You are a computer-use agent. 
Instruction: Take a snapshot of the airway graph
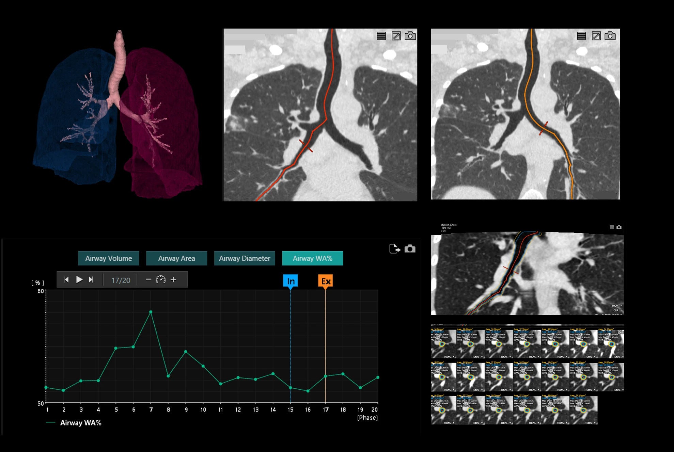tap(410, 249)
